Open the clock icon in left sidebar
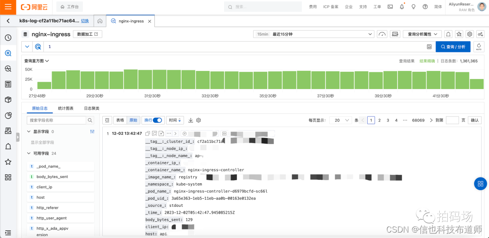 pos(8,38)
